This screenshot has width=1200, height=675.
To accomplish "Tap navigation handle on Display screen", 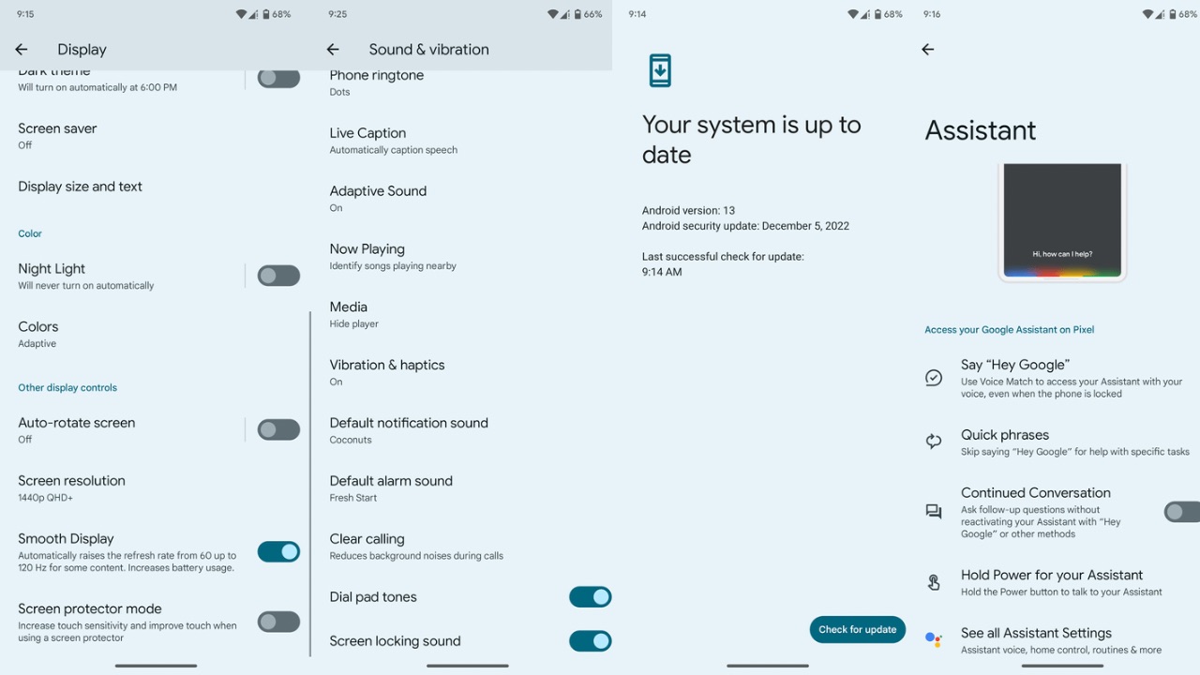I will click(156, 666).
